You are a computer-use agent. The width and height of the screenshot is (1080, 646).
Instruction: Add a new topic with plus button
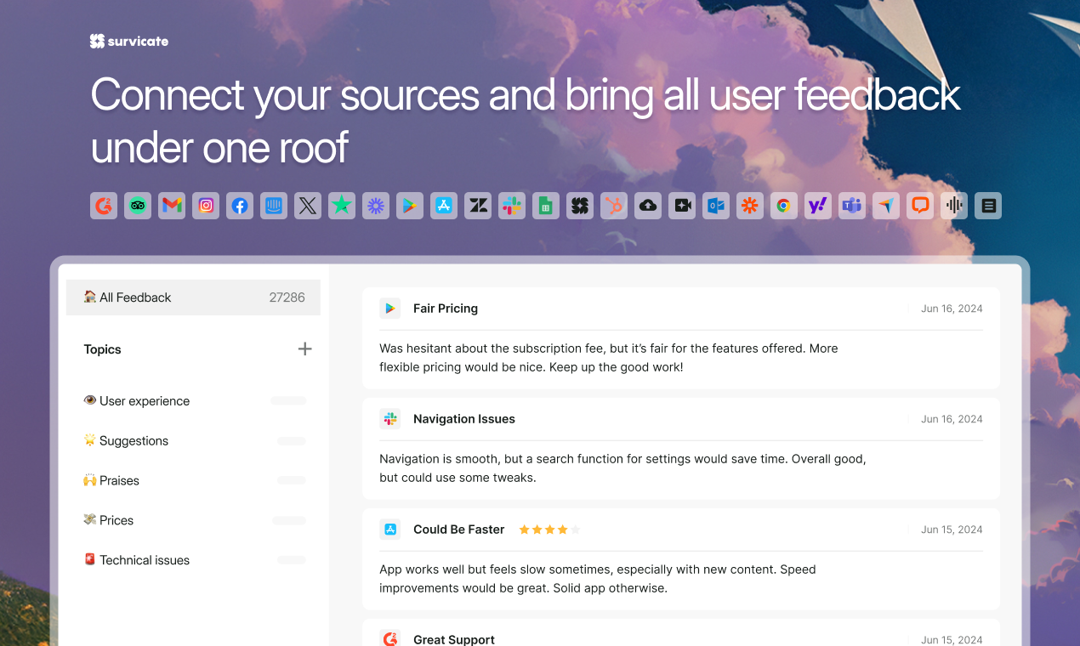click(304, 348)
